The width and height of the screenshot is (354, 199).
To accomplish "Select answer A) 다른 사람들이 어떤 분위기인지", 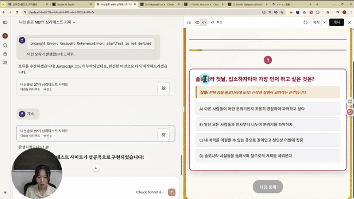I will coord(268,109).
